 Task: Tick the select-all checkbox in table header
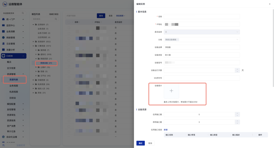(69, 22)
